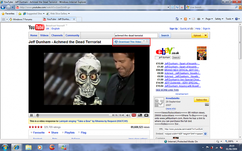Click the Sign Up link

click(174, 29)
